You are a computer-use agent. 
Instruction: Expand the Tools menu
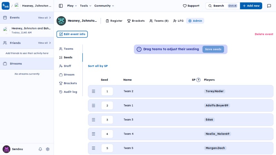(x=86, y=6)
